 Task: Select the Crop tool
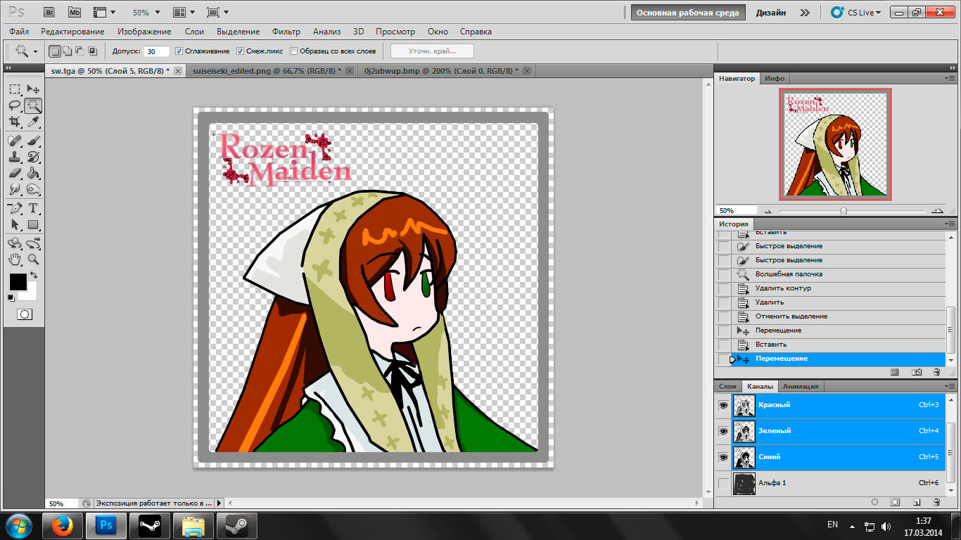[x=15, y=122]
